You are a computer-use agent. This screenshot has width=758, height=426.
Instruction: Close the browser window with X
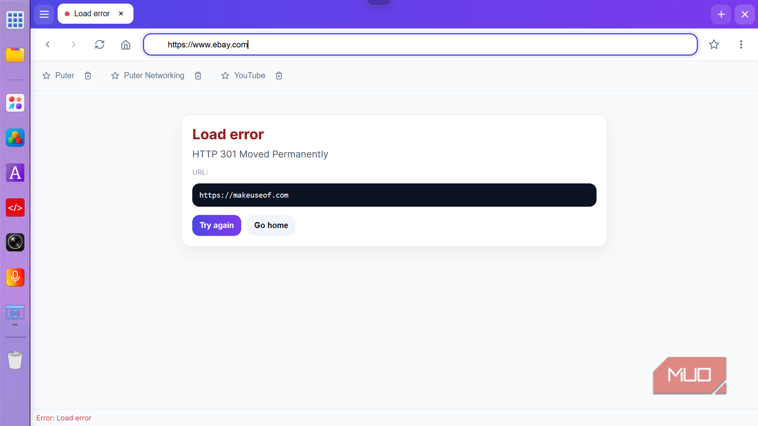[745, 14]
